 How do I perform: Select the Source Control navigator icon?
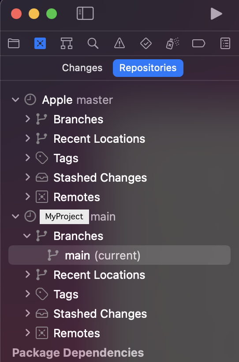click(x=40, y=43)
